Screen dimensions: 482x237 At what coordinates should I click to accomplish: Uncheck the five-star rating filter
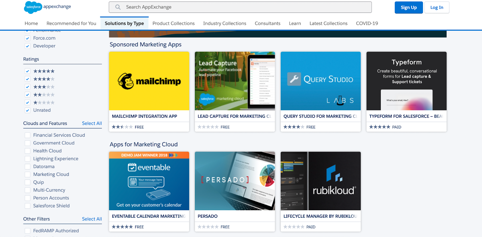click(x=27, y=71)
